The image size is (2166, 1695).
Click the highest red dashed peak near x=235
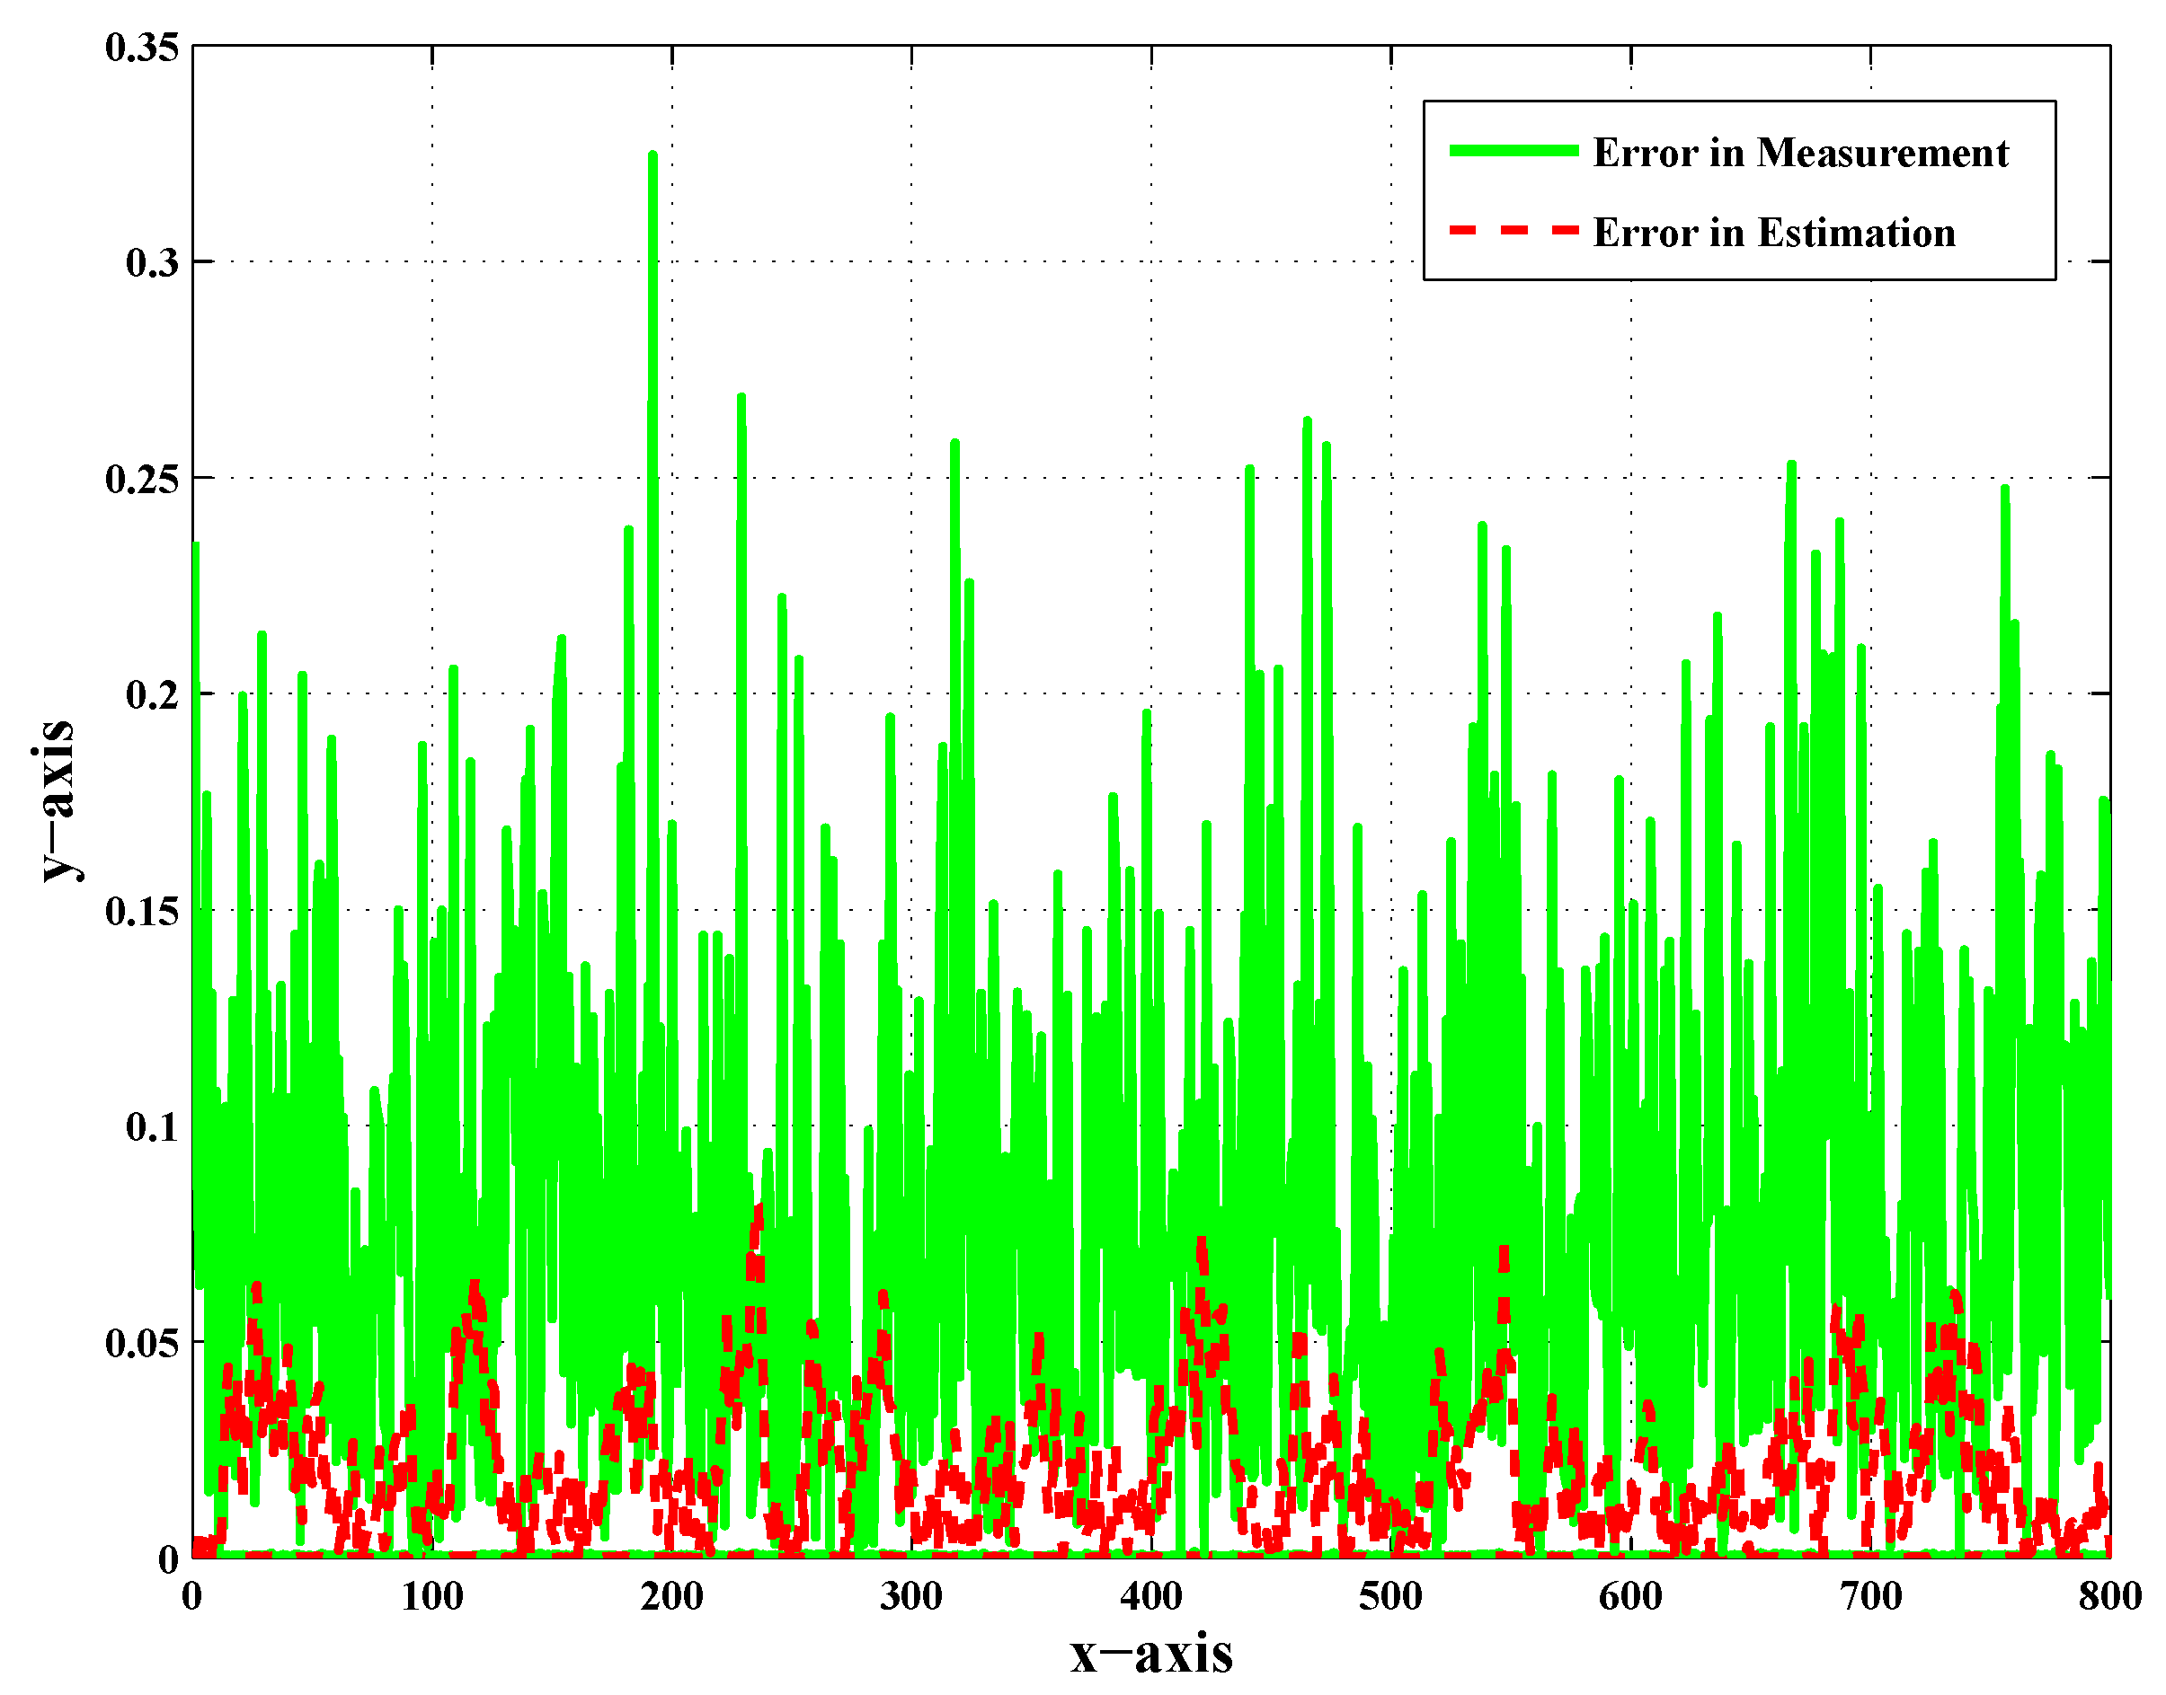tap(759, 1211)
